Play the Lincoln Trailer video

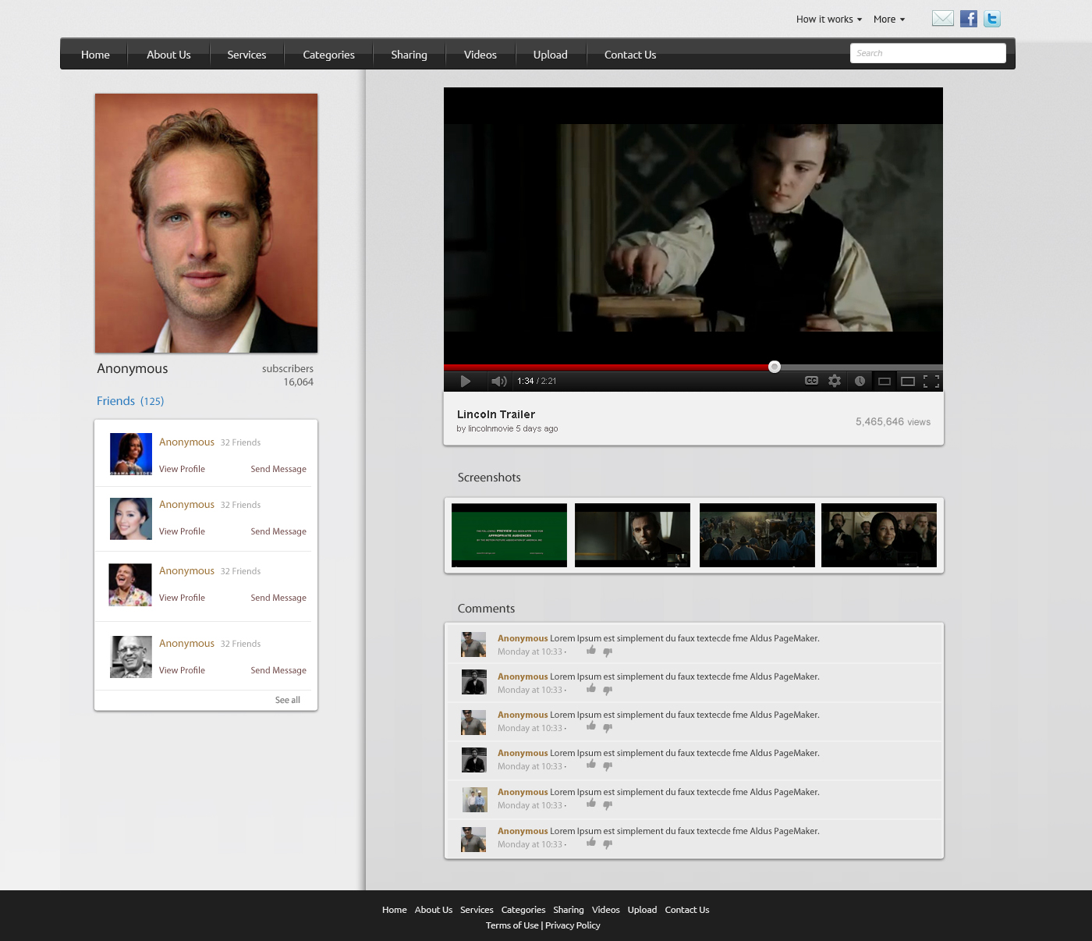pyautogui.click(x=466, y=381)
